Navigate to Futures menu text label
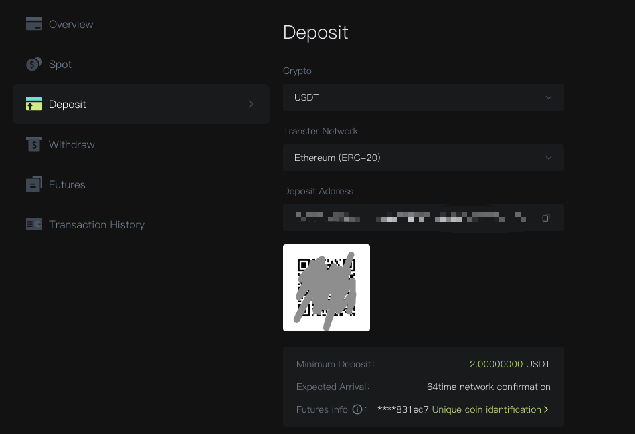The height and width of the screenshot is (434, 635). click(x=67, y=185)
